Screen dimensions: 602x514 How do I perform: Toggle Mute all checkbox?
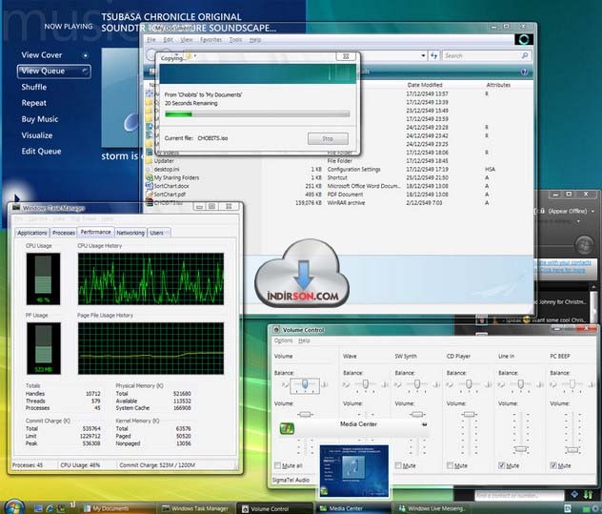277,465
